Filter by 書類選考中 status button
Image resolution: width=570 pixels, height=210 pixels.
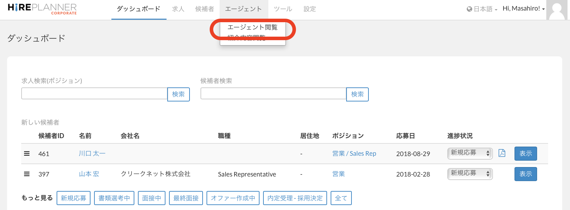[x=114, y=198]
